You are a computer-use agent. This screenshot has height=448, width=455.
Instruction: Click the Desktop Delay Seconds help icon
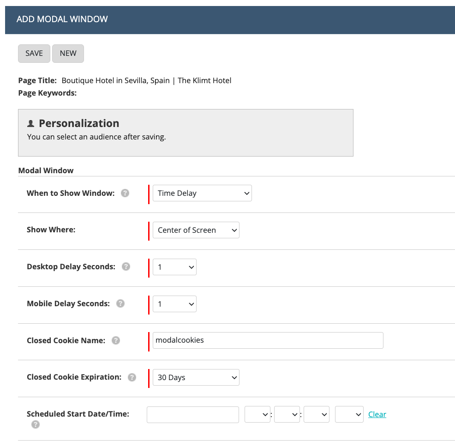point(126,266)
